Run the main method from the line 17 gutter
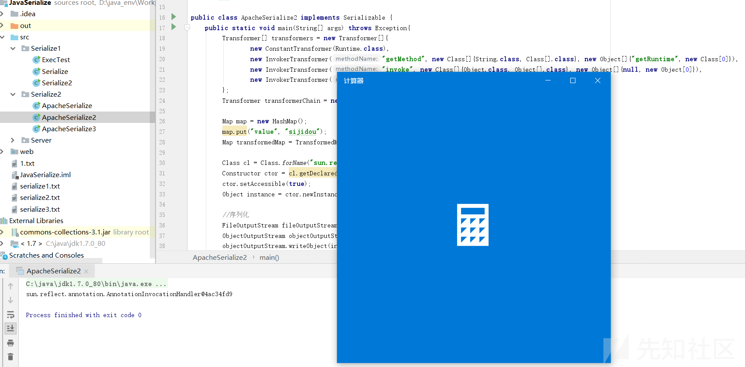 (x=173, y=27)
